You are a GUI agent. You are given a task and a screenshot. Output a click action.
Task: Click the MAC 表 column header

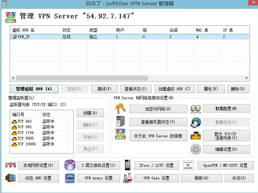click(x=208, y=30)
